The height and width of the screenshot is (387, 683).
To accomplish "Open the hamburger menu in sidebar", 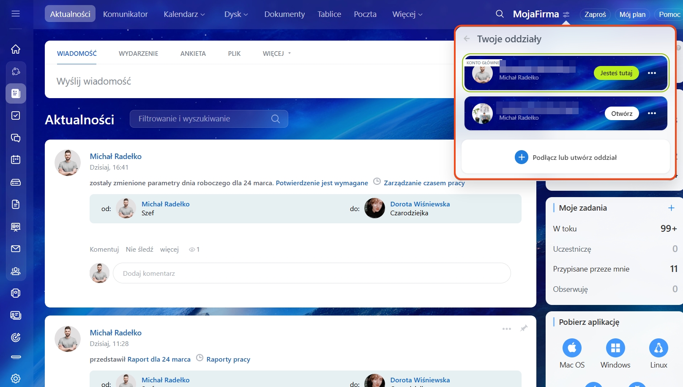I will [16, 14].
